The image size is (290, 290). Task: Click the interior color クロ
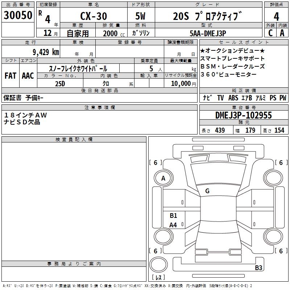[106, 84]
